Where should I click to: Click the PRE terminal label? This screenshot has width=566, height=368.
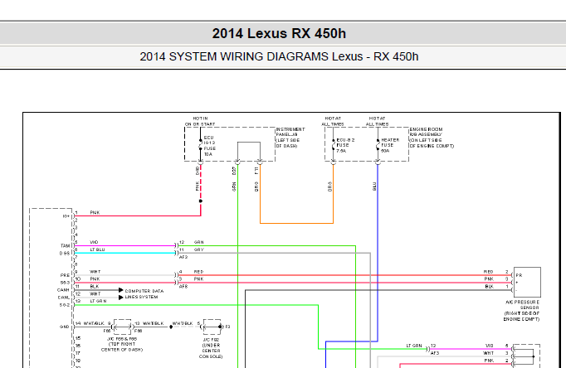pos(65,275)
